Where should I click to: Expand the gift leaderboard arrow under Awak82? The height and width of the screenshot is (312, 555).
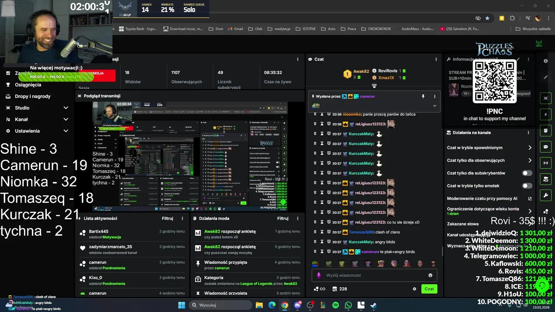(x=374, y=86)
